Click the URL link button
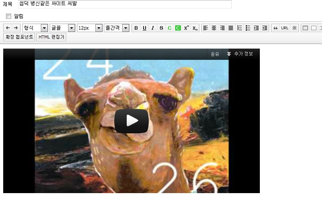Viewport: 322px width, 216px height. click(x=285, y=28)
